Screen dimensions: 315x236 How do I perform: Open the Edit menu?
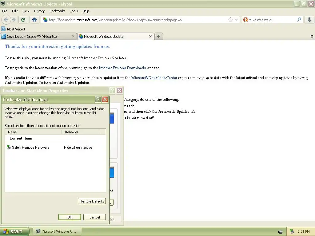tap(15, 11)
